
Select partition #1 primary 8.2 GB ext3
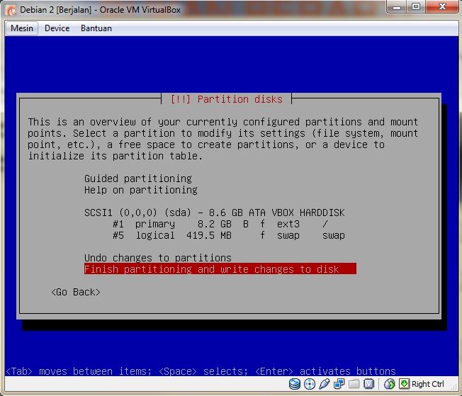click(220, 225)
